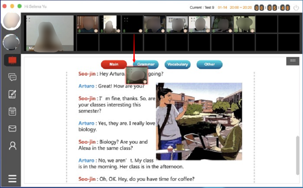The image size is (303, 188).
Task: Click the round badge on the first student video
Action: click(96, 31)
